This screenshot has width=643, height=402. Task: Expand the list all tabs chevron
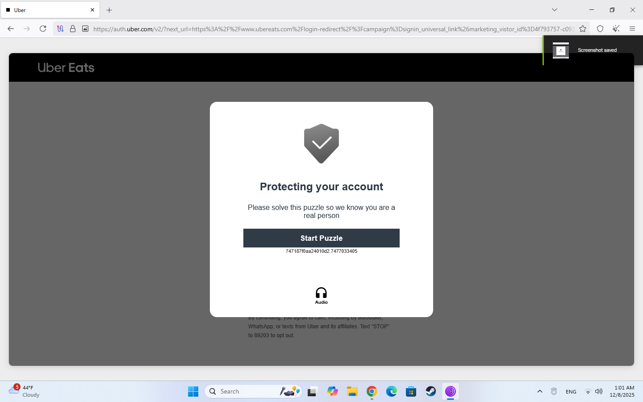pos(555,10)
